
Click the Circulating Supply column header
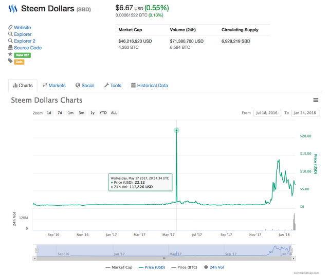coord(240,30)
